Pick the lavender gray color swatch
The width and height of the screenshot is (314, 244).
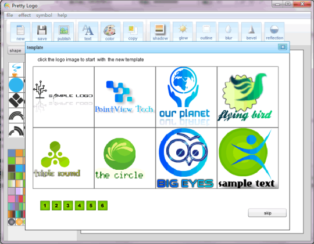pos(12,191)
